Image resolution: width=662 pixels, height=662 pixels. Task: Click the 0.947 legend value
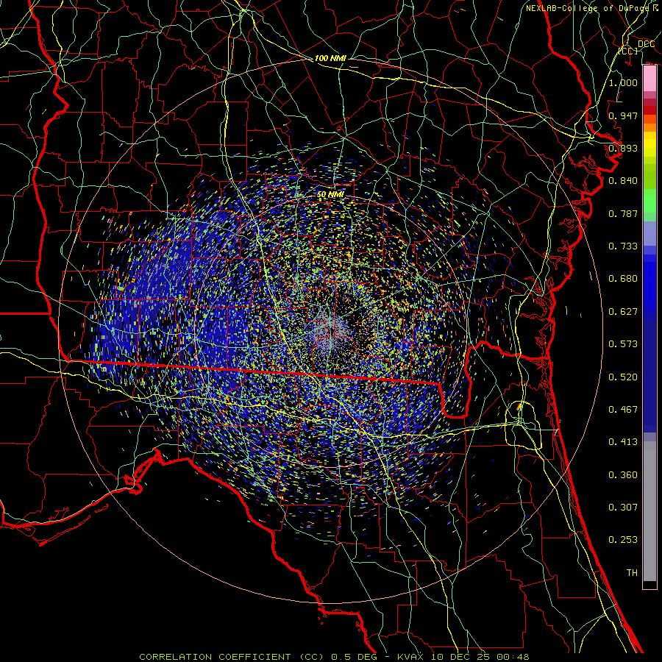(623, 115)
